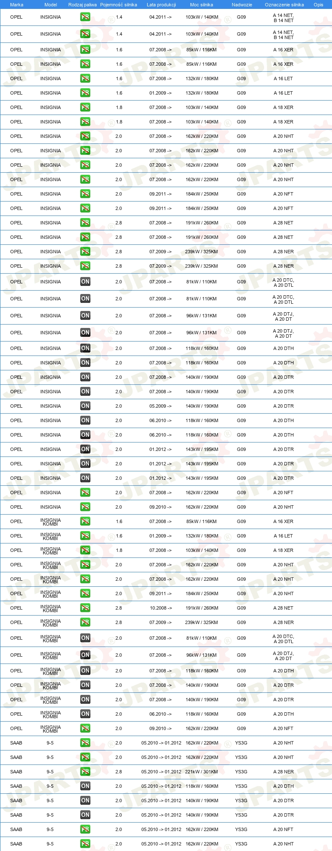
Task: Click PB icon for Insignia Kombi 10.2008 row
Action: 85,608
